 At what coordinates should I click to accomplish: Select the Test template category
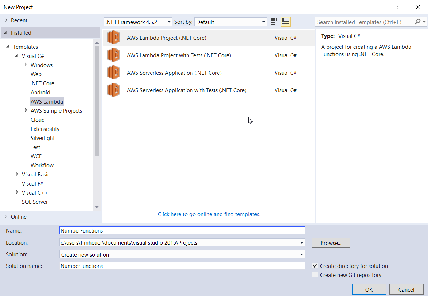(x=35, y=147)
